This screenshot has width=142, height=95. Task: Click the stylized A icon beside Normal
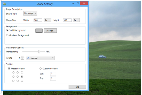click(28, 58)
